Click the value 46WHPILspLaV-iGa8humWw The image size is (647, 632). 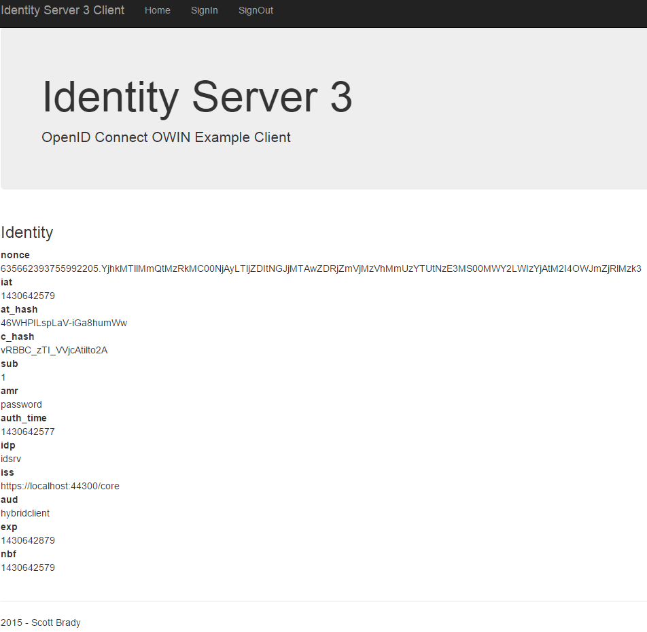[x=64, y=323]
